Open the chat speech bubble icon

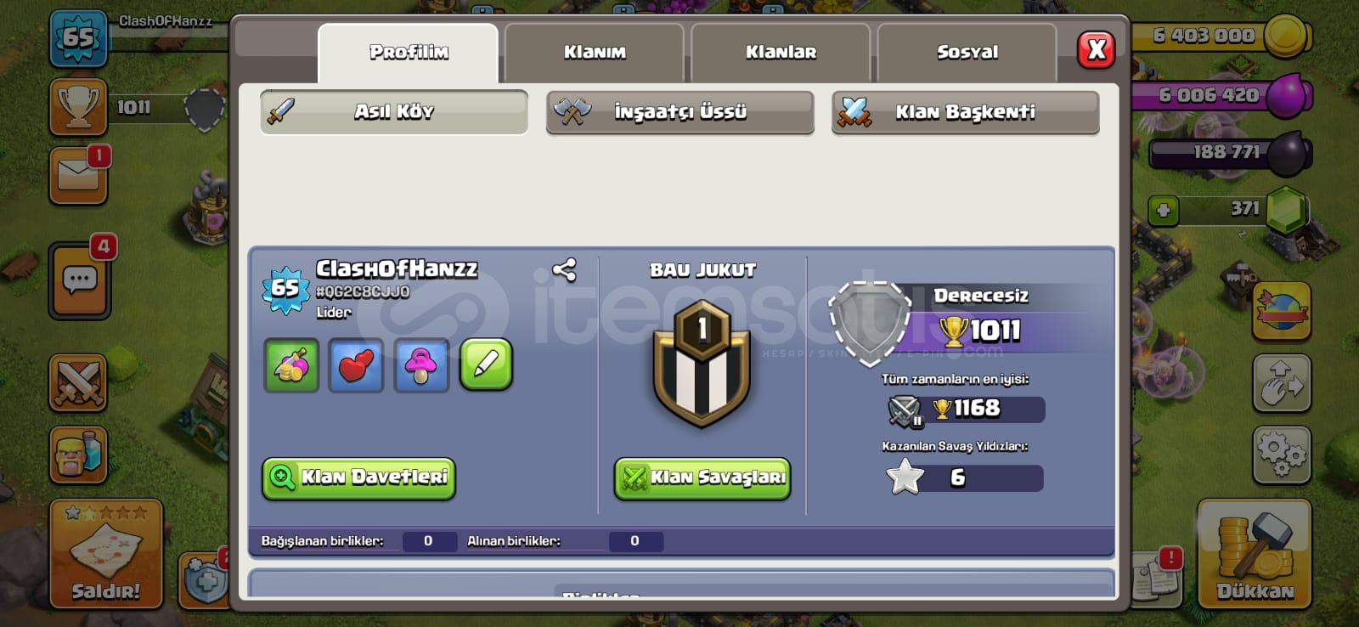79,280
